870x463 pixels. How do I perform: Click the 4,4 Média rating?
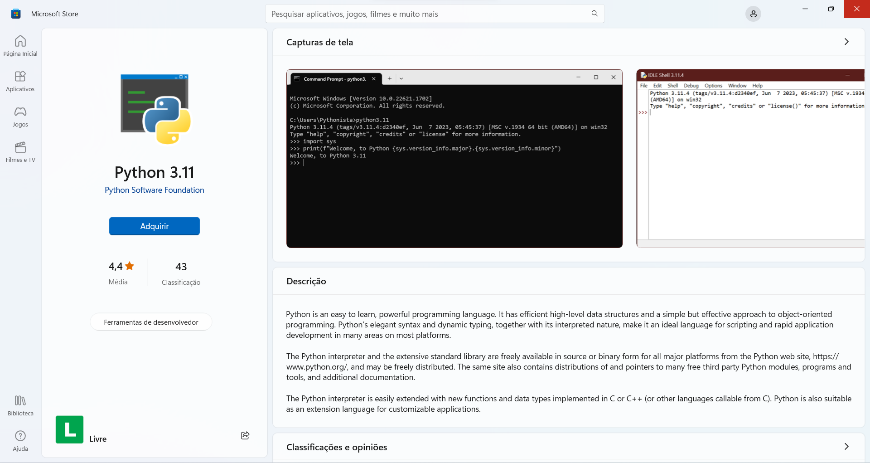(x=121, y=273)
